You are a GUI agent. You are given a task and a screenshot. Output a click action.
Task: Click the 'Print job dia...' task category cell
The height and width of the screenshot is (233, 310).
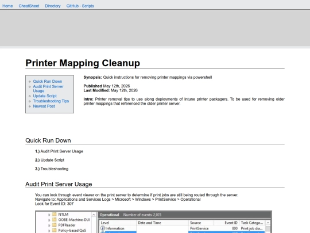(251, 228)
